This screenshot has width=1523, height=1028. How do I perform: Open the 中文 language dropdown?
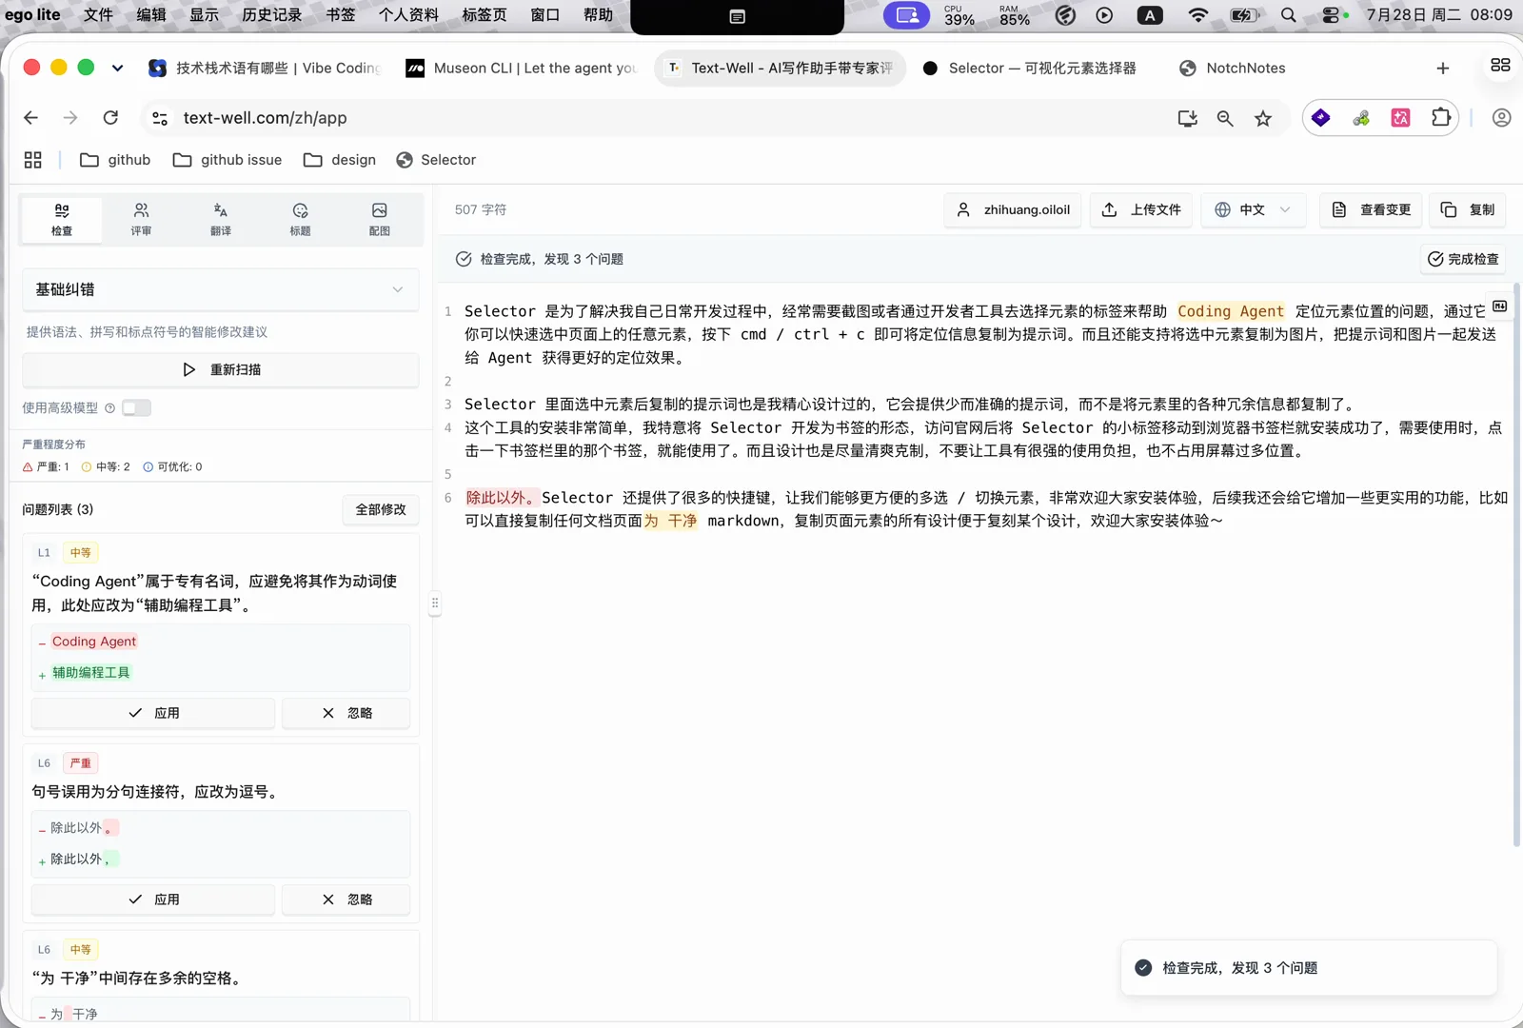tap(1254, 209)
